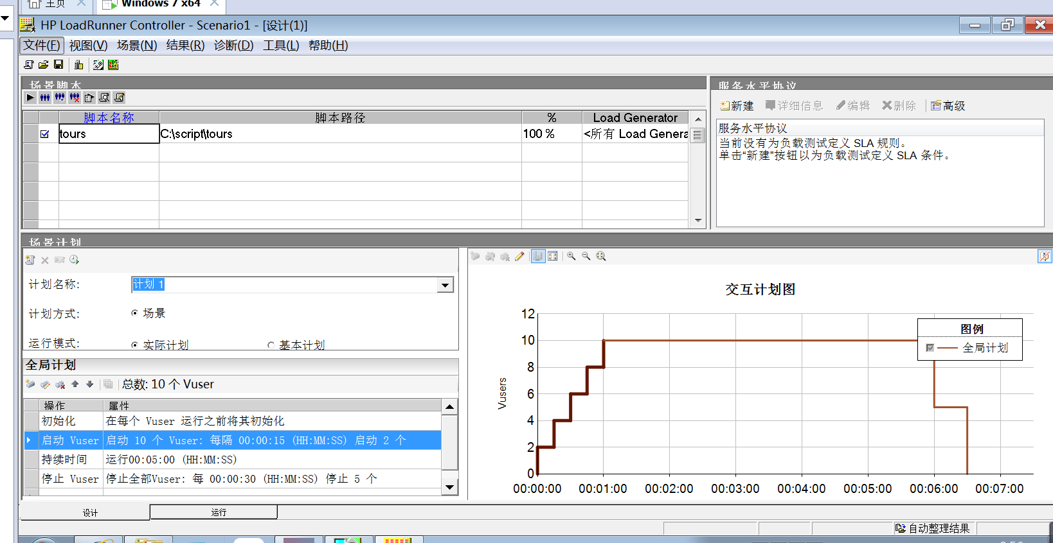Open the 诊断(D) menu
This screenshot has width=1053, height=543.
(233, 46)
